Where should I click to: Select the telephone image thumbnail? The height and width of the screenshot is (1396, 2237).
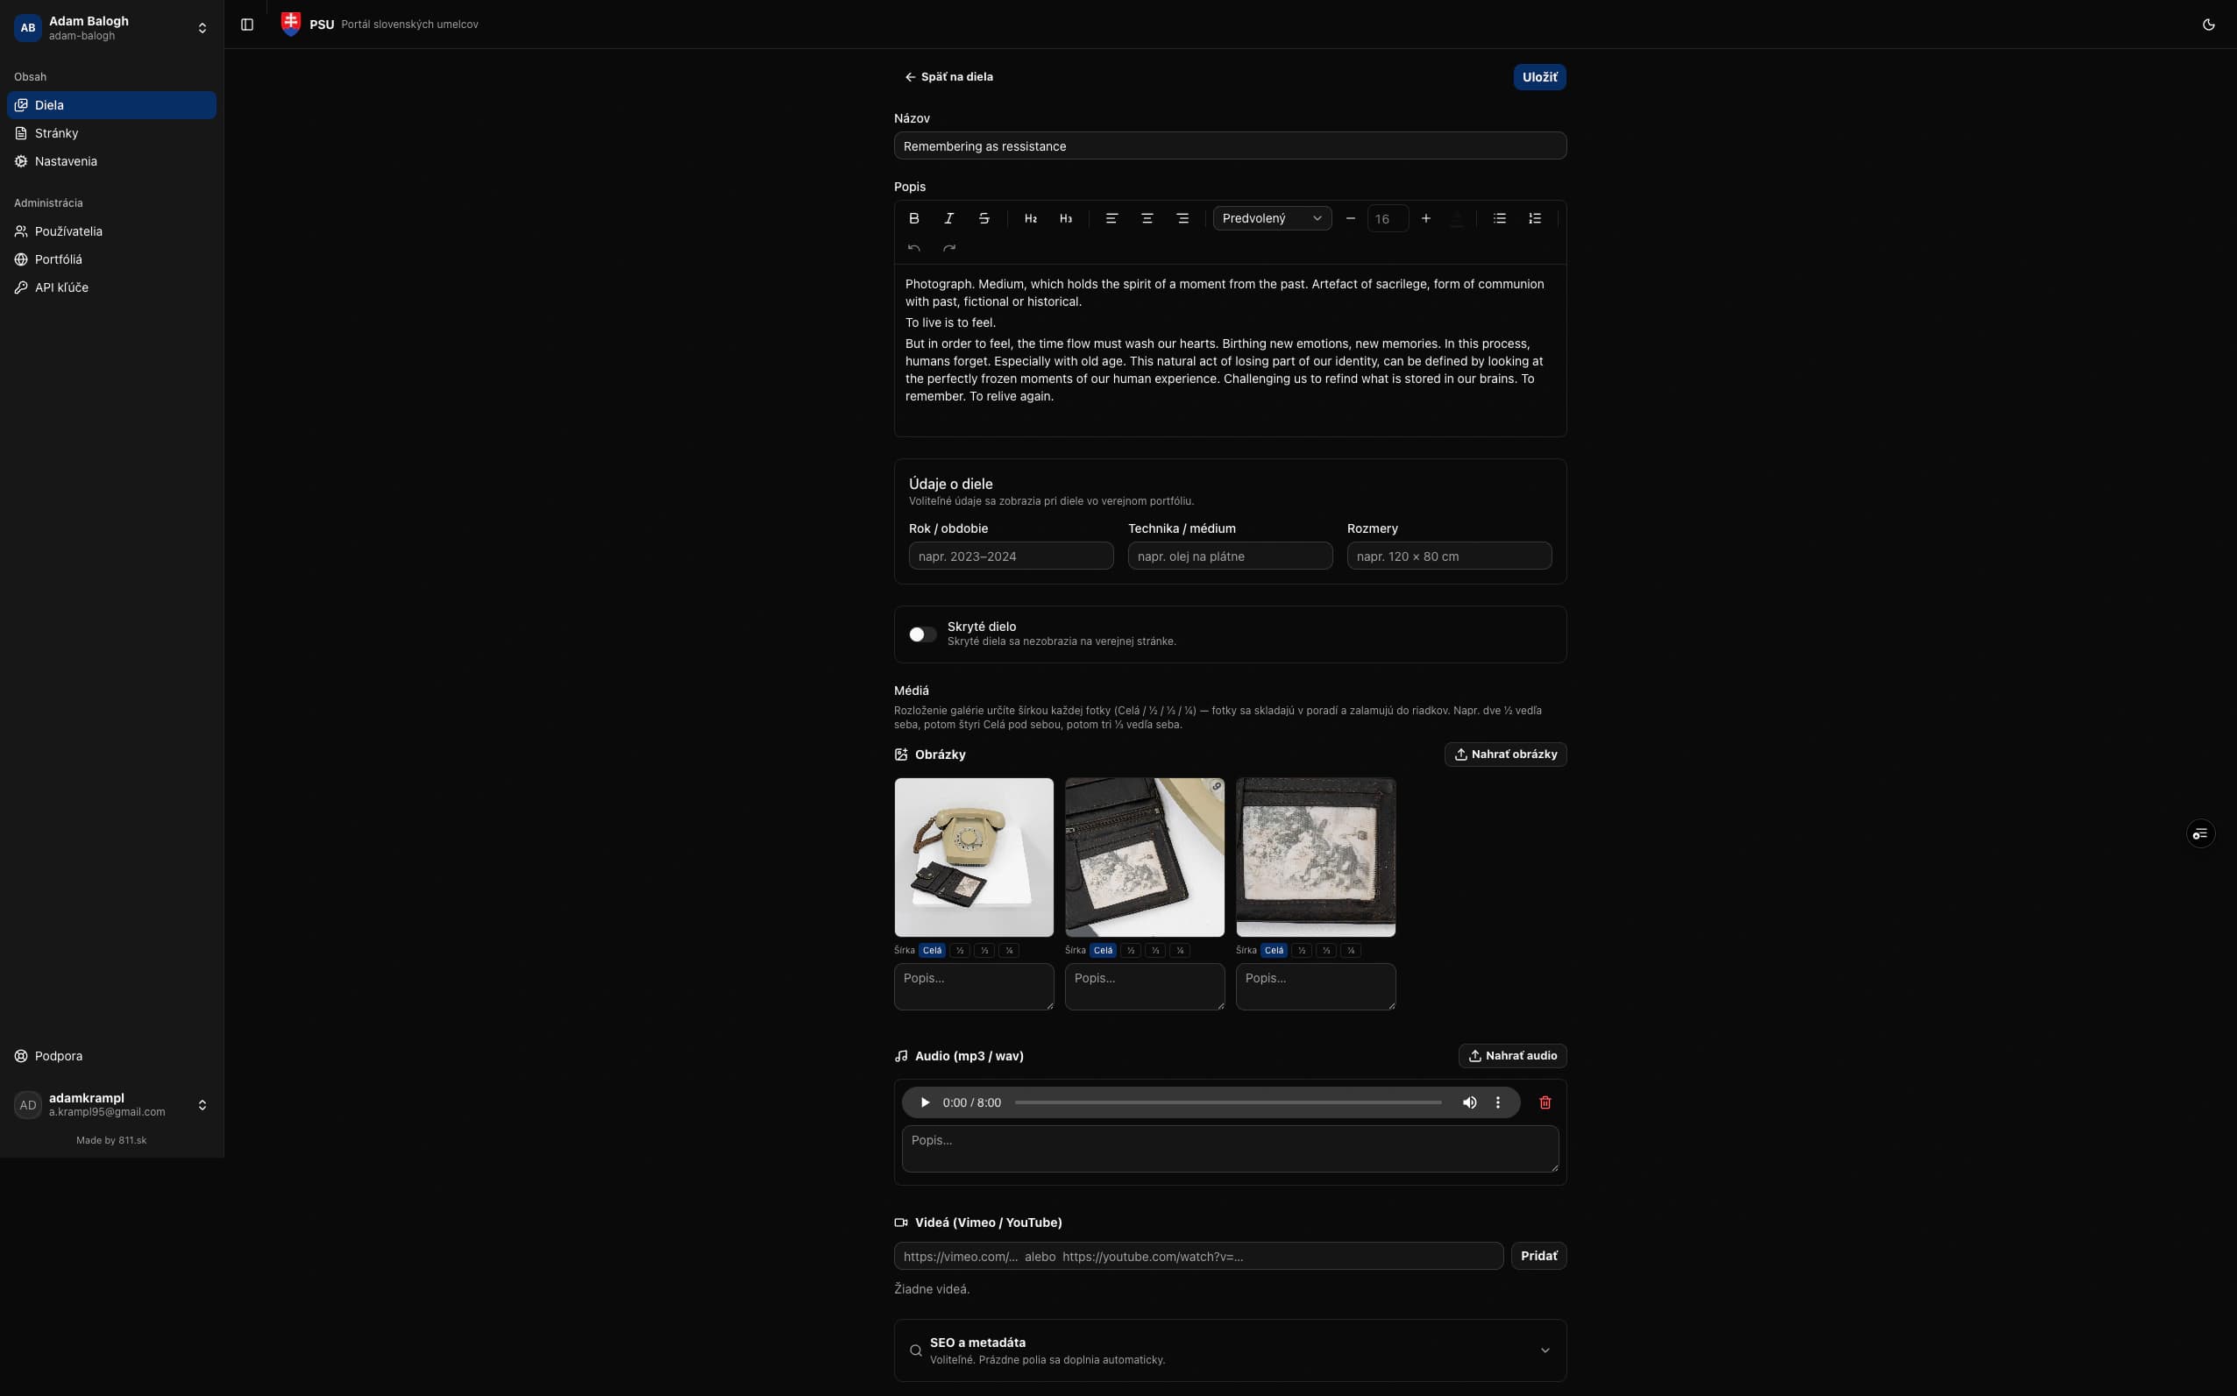coord(974,858)
